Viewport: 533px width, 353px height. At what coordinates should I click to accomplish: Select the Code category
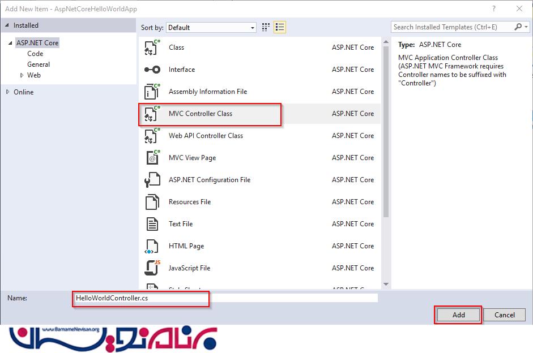pos(35,54)
